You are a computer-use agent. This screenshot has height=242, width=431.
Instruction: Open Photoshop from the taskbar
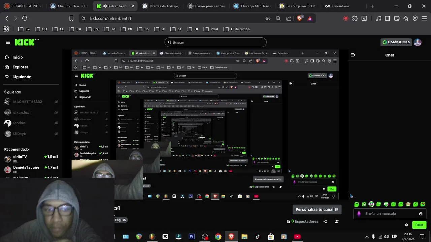click(192, 237)
